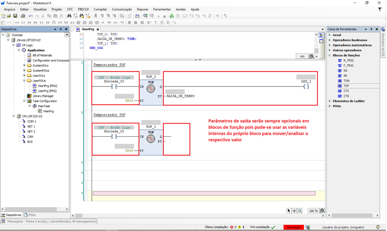The height and width of the screenshot is (231, 387).
Task: Click the Undo arrow in the toolbar
Action: tap(31, 16)
